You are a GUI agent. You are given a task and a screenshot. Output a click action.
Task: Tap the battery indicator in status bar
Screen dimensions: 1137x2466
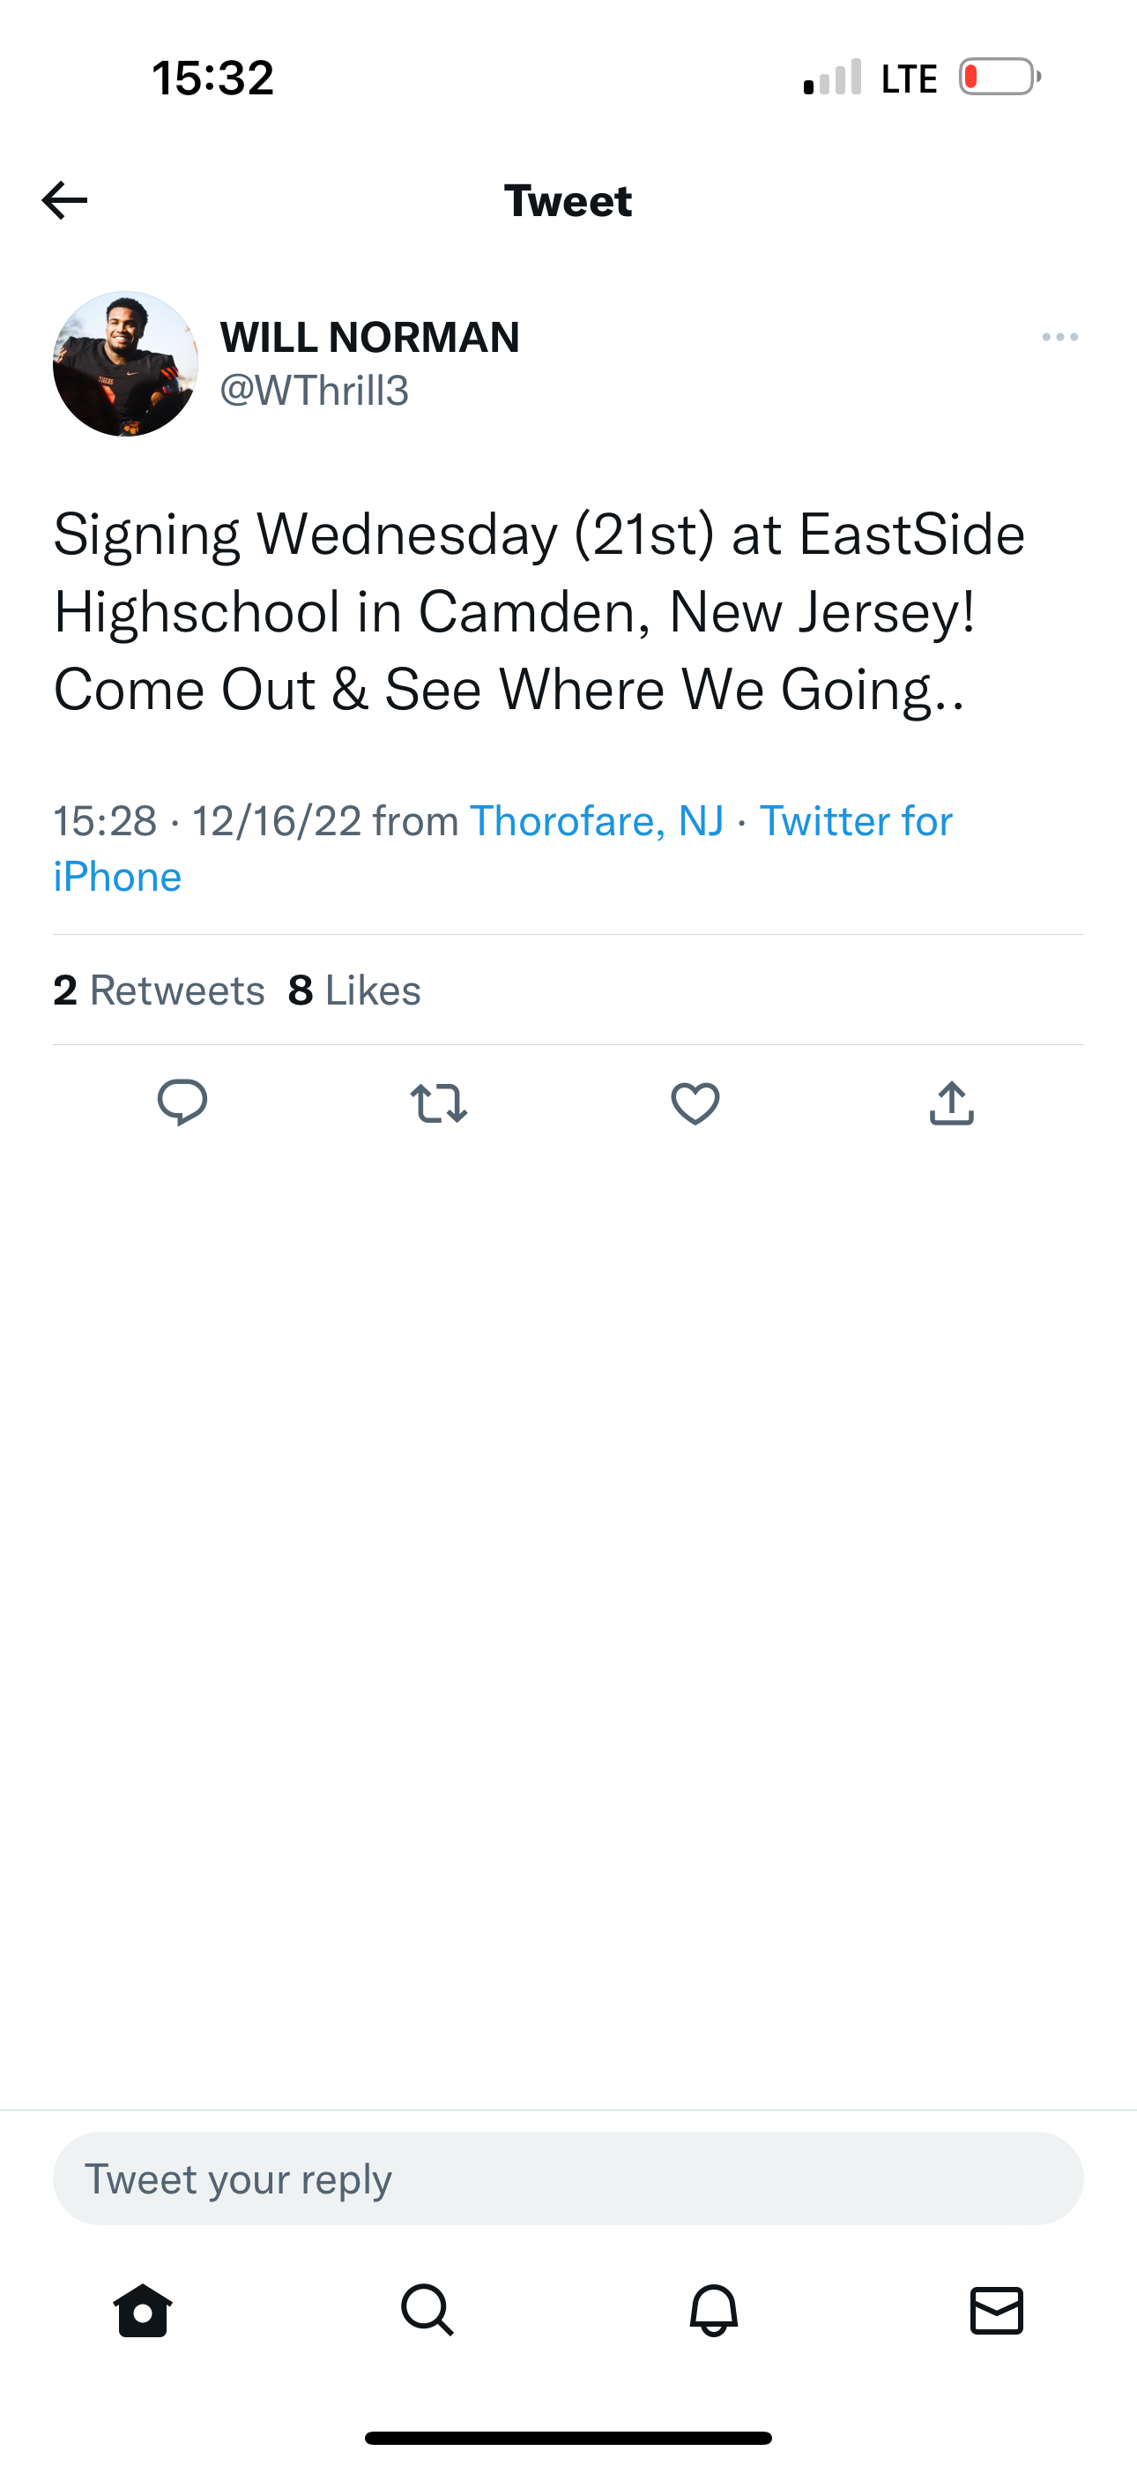[1000, 78]
